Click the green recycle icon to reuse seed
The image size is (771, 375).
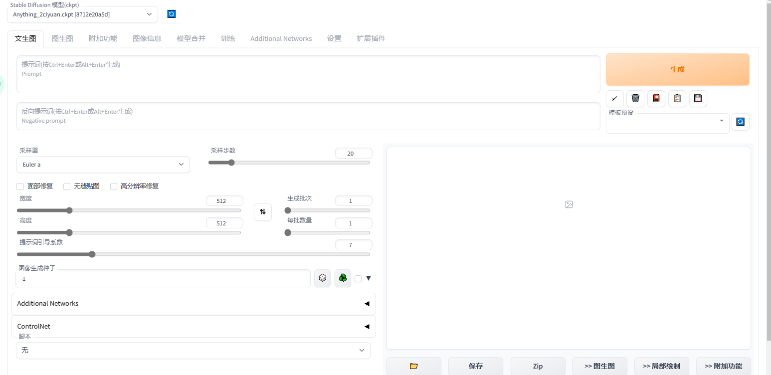point(343,278)
